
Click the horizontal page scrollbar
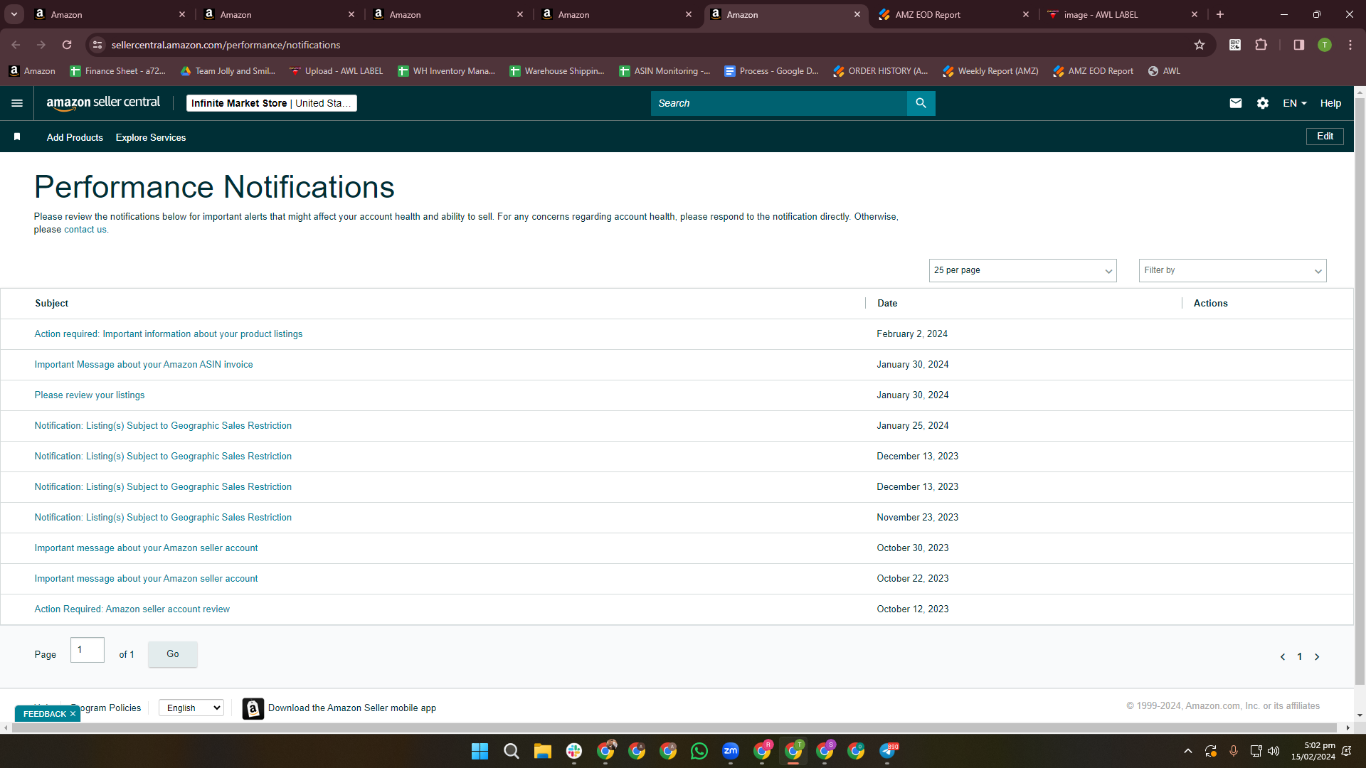(x=676, y=728)
